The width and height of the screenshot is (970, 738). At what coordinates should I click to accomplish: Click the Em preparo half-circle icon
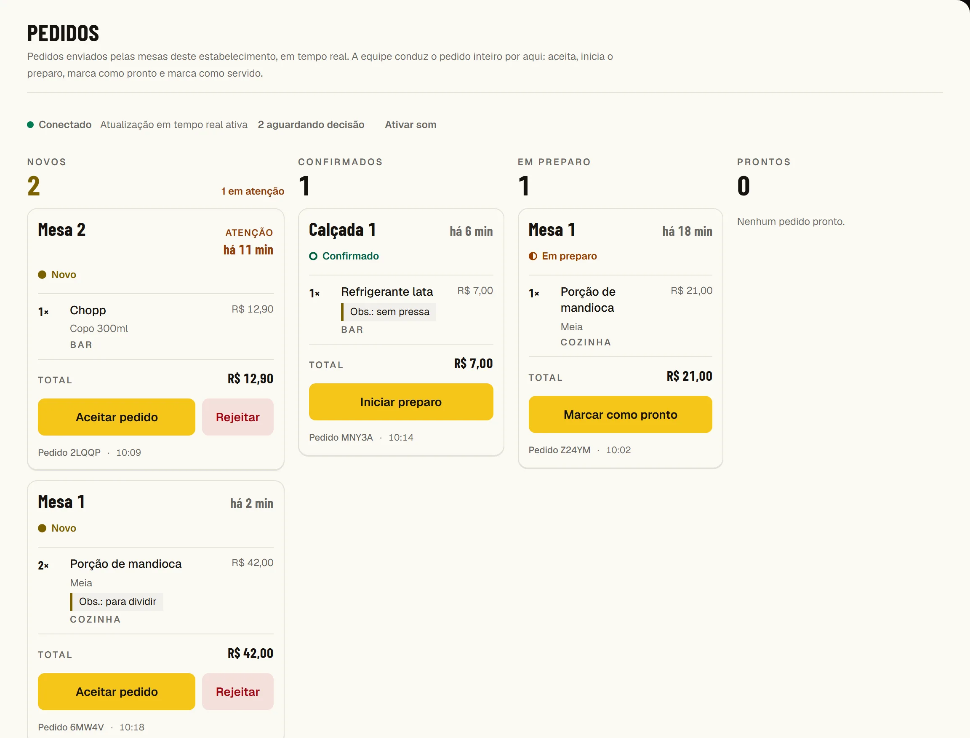tap(533, 256)
